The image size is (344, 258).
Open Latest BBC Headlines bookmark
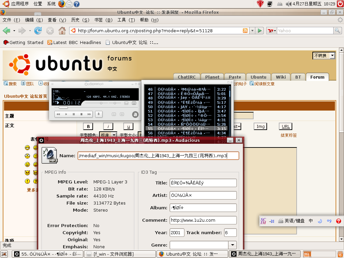74,42
